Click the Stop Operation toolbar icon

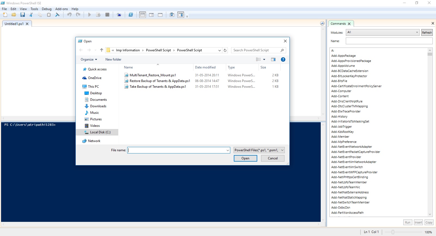[107, 15]
